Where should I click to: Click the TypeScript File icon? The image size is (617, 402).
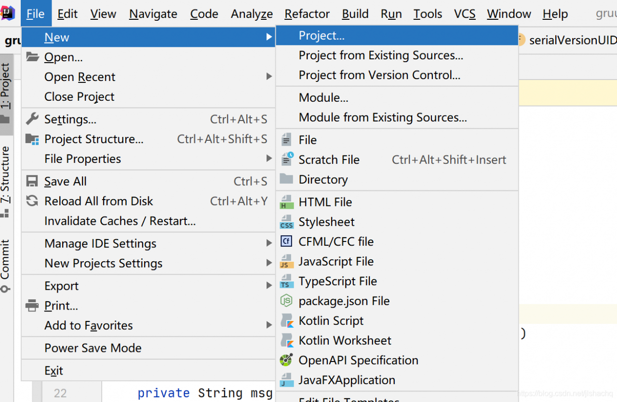(x=286, y=281)
